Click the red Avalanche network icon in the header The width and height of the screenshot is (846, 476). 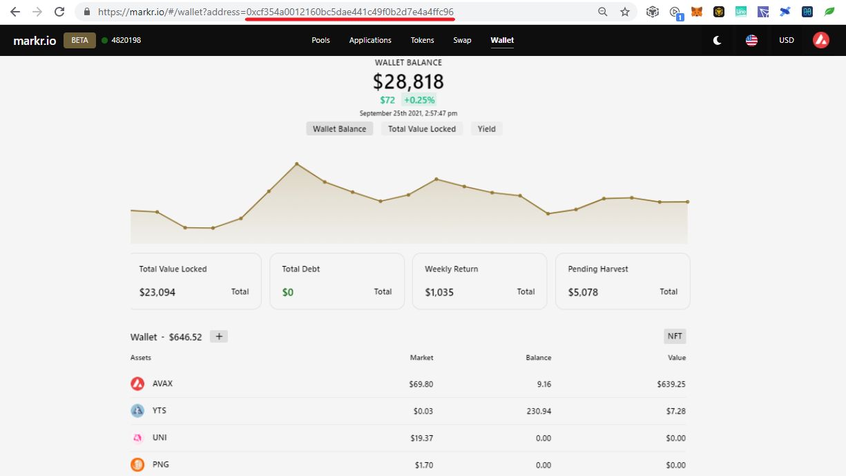[821, 40]
